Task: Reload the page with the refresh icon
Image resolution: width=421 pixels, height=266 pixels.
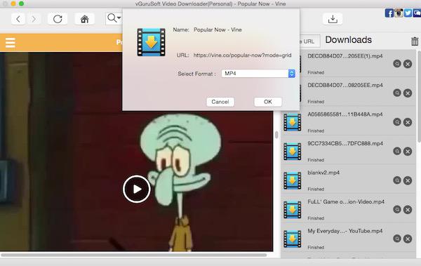Action: [58, 19]
